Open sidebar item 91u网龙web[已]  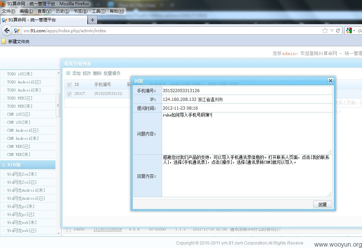22,231
